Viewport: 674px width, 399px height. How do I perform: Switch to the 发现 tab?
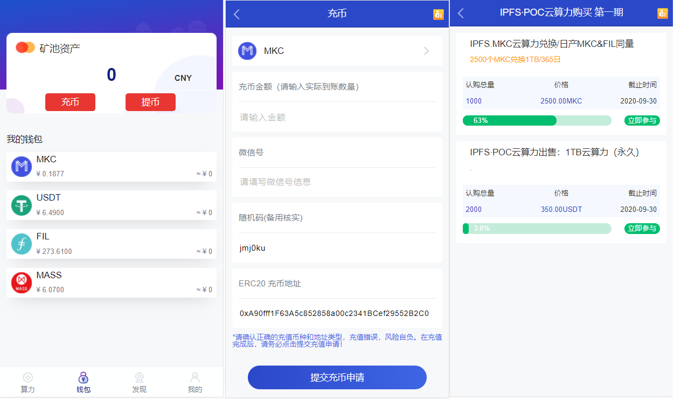pos(139,383)
